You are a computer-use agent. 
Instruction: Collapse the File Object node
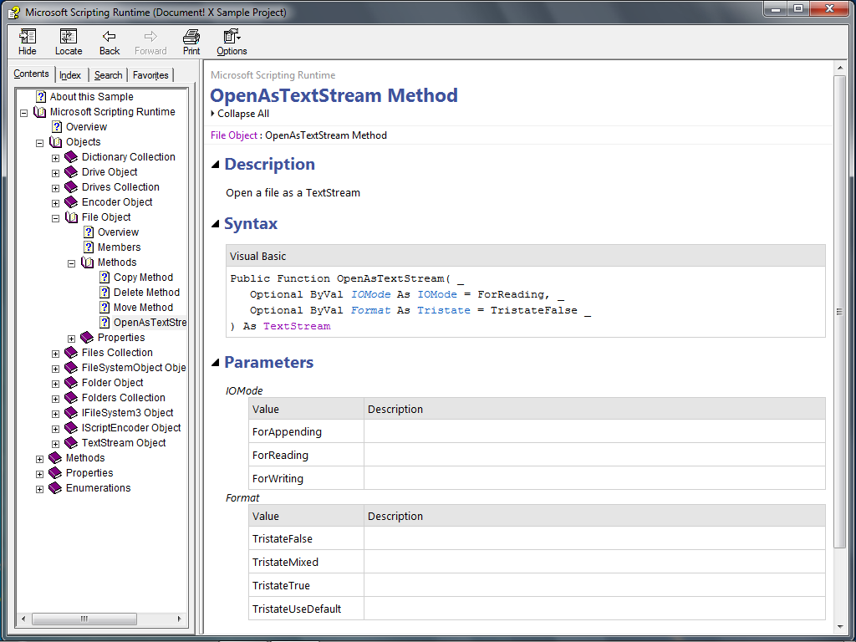coord(56,218)
